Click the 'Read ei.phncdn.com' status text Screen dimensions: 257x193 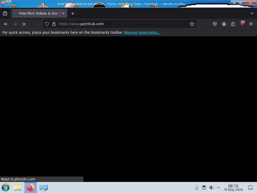pyautogui.click(x=18, y=179)
